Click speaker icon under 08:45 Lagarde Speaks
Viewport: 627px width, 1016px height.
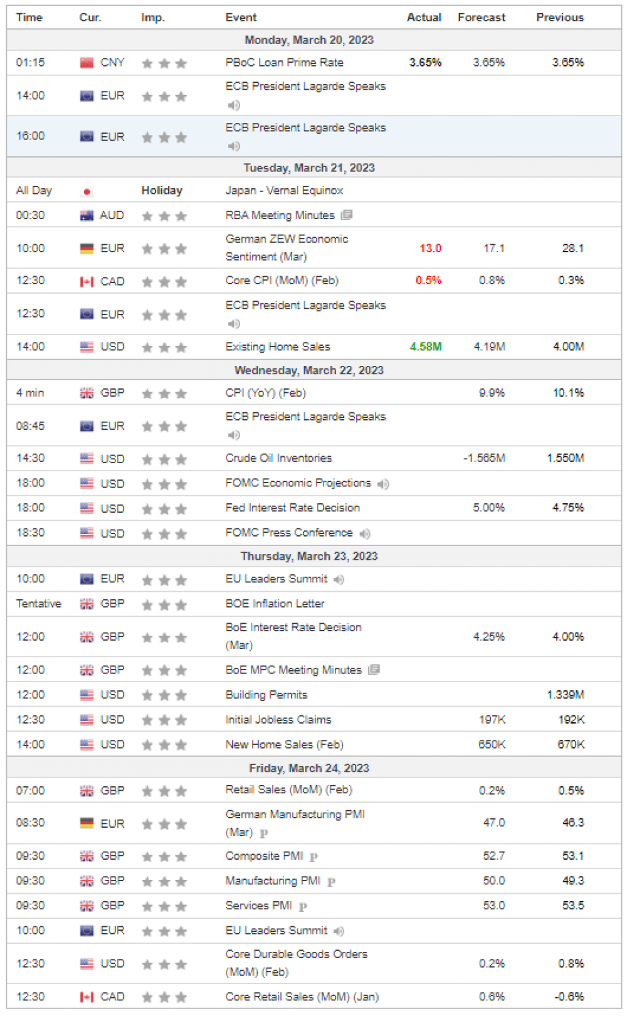tap(234, 435)
